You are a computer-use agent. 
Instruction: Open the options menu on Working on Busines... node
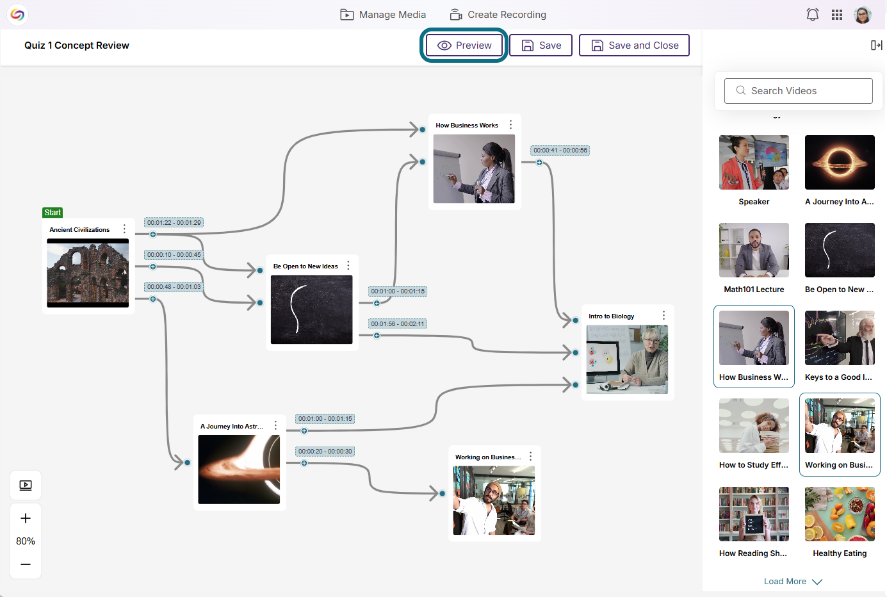pos(530,457)
